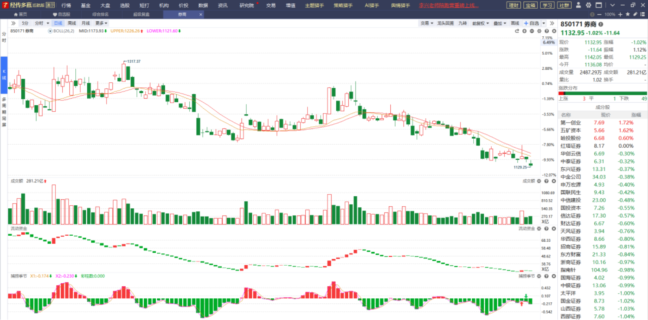The width and height of the screenshot is (648, 320).
Task: Expand the 叠加 overlay dropdown
Action: click(x=499, y=23)
